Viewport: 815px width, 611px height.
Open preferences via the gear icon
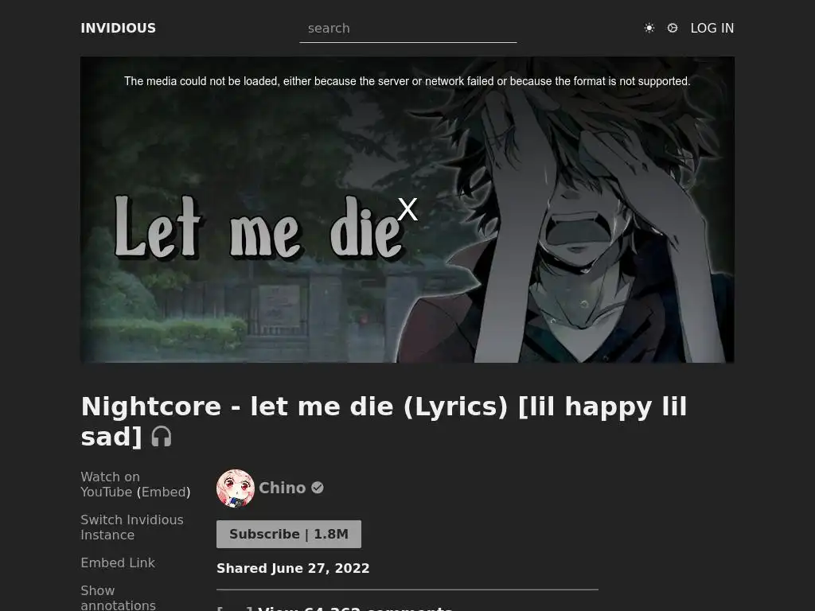coord(673,28)
